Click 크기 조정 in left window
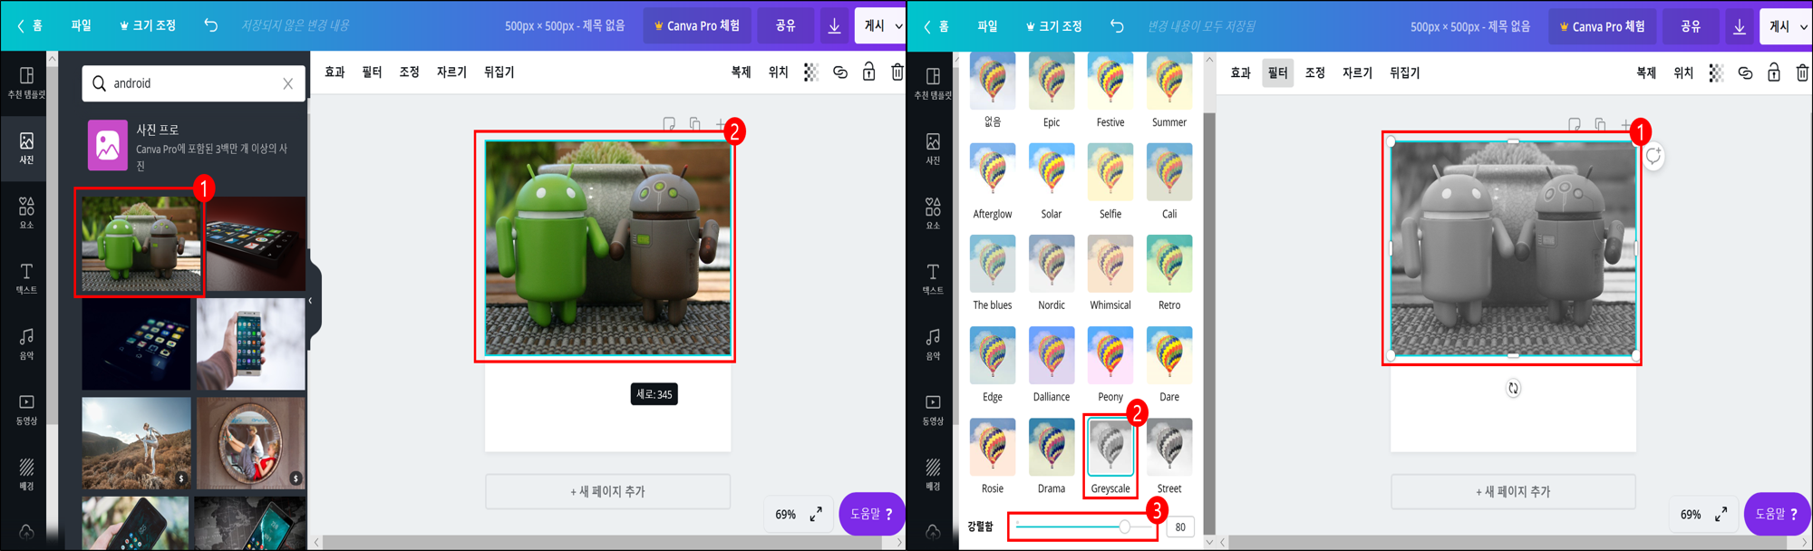Screen dimensions: 1813x551 tap(148, 25)
